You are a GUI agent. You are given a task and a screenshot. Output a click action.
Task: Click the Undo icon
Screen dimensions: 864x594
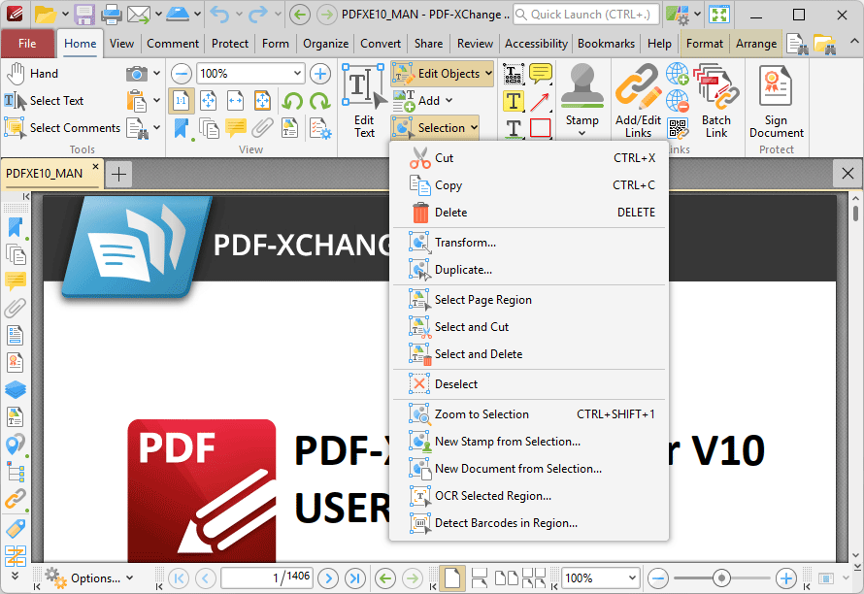[219, 15]
